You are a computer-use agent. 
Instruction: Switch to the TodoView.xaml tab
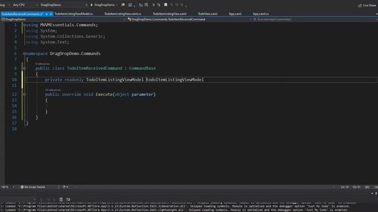(207, 14)
